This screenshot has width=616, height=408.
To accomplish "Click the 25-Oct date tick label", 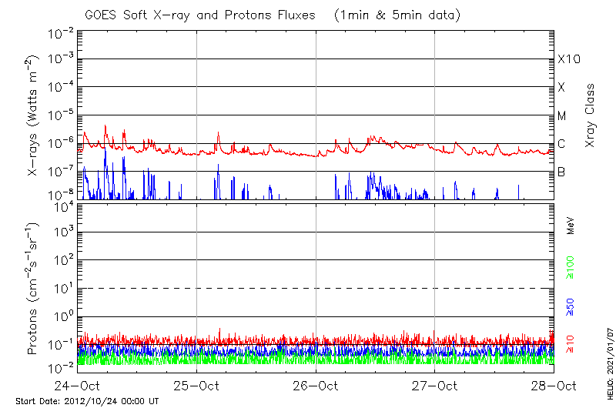I will tap(197, 385).
